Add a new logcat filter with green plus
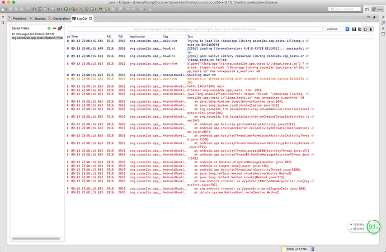 [x=49, y=28]
